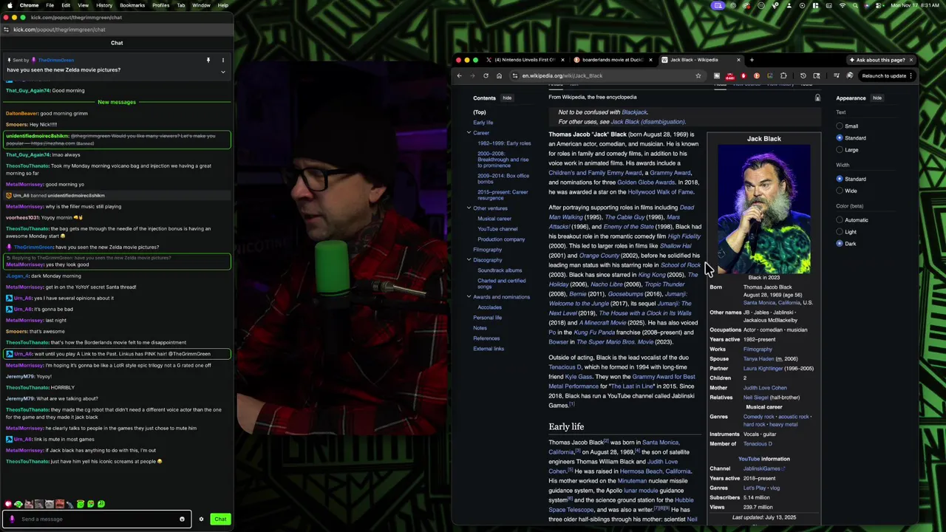Image resolution: width=946 pixels, height=532 pixels.
Task: Close the Ask about this page prompt
Action: coord(911,60)
